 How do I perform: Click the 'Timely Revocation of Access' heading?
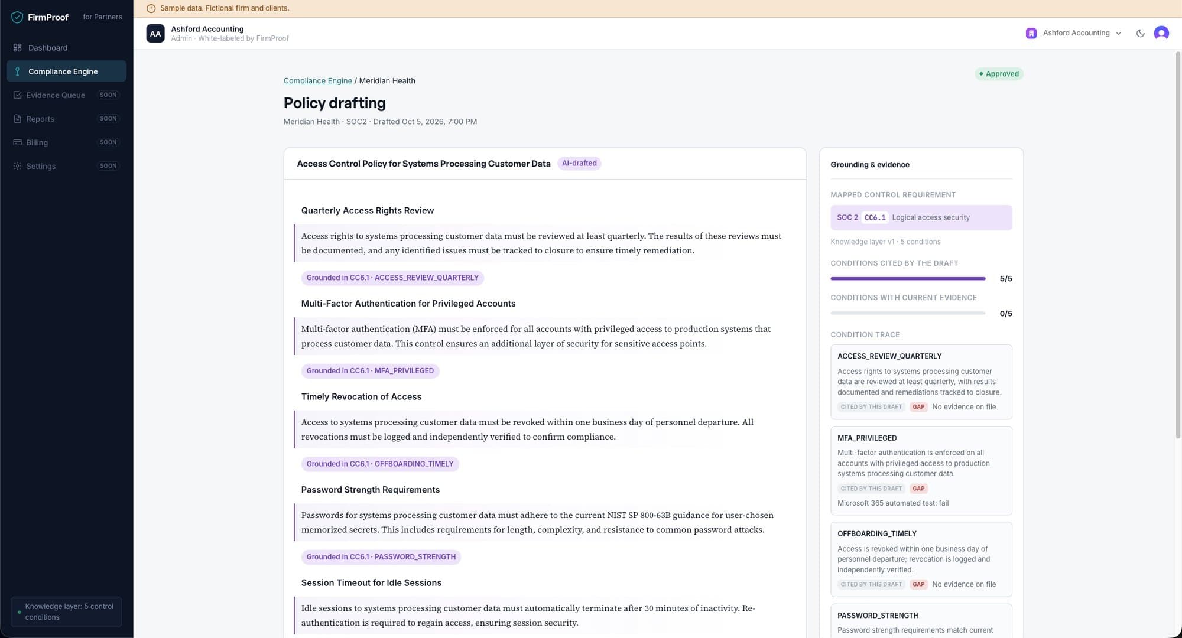coord(361,397)
